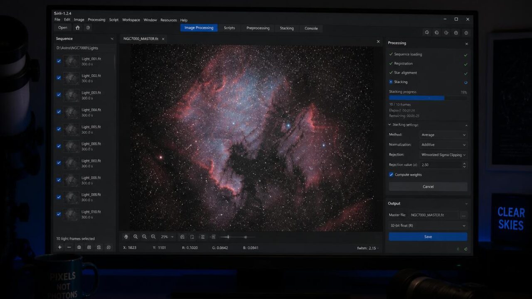Click the Stacking step radio indicator

coord(391,82)
